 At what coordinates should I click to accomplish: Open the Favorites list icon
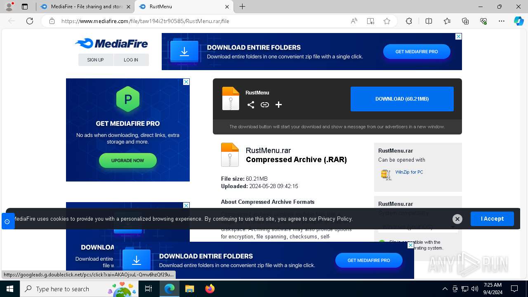[x=447, y=21]
